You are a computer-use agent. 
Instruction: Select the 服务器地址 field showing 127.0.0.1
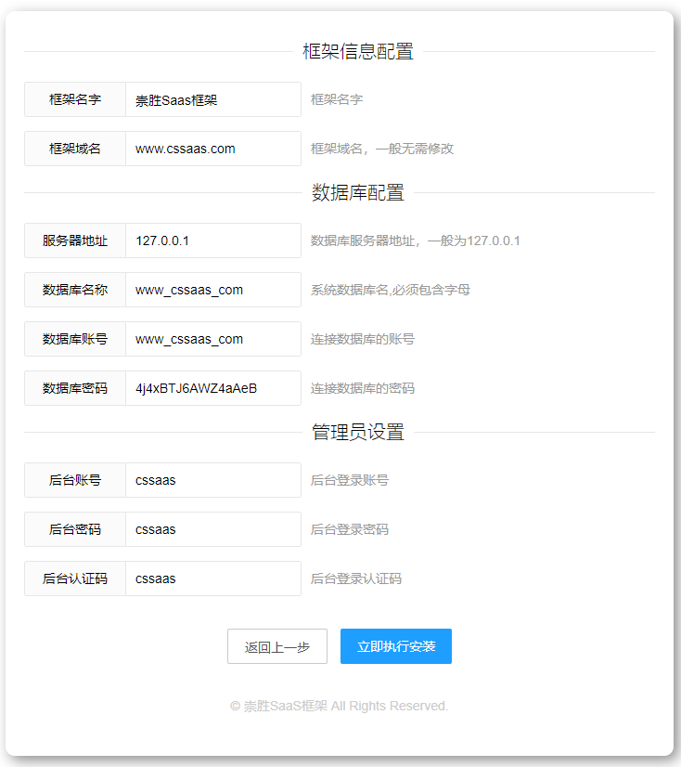click(x=212, y=240)
